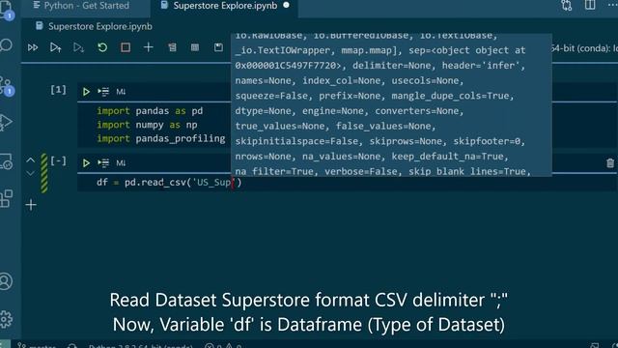Viewport: 618px width, 348px height.
Task: Click the import numpy as np line
Action: coord(147,125)
